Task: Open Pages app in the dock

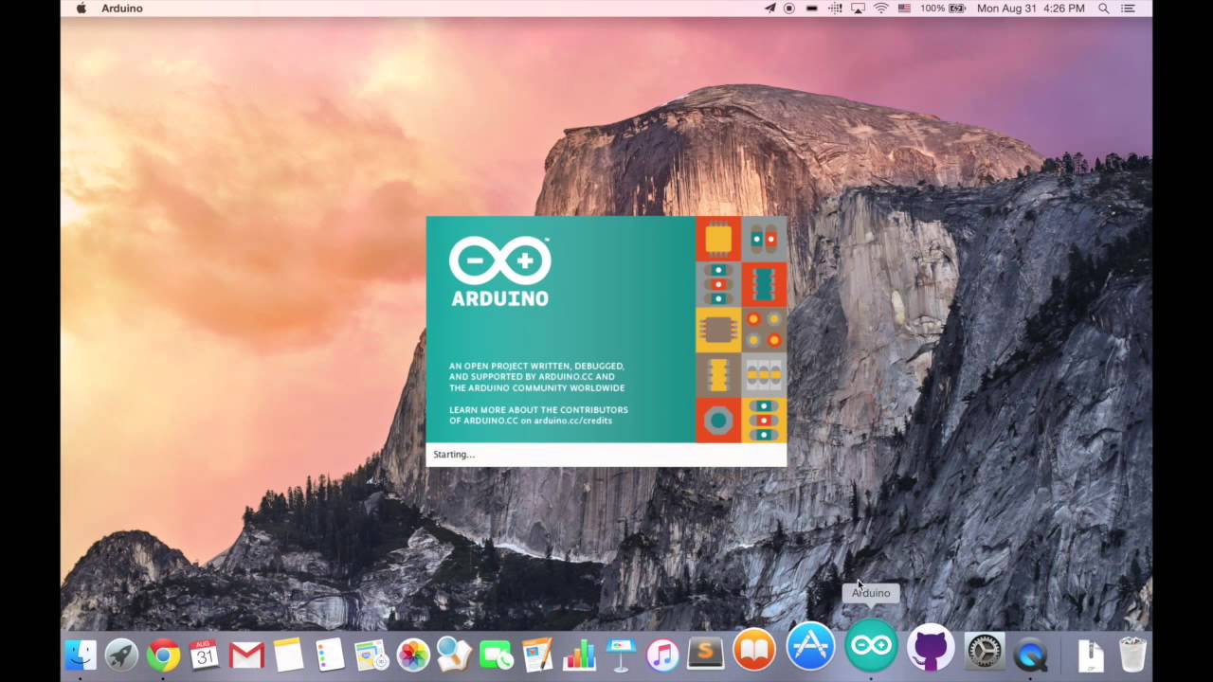Action: click(537, 655)
